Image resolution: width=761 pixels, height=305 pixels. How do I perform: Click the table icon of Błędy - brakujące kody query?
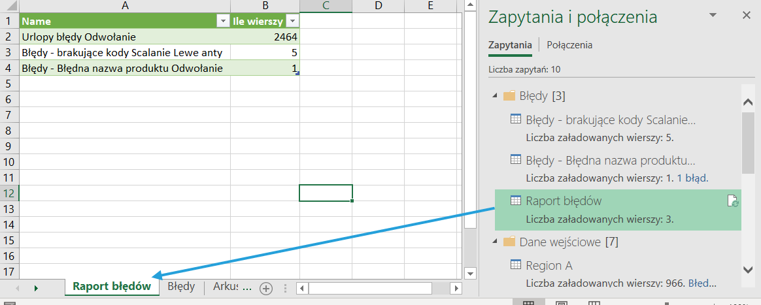[x=515, y=120]
